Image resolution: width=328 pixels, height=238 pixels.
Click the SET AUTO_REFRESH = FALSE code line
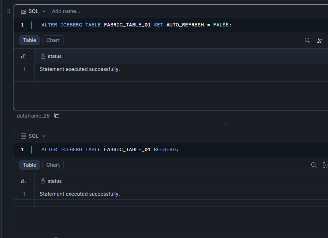coord(136,25)
